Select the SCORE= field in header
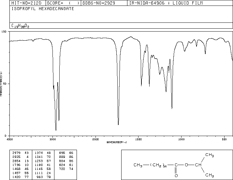 [63, 3]
